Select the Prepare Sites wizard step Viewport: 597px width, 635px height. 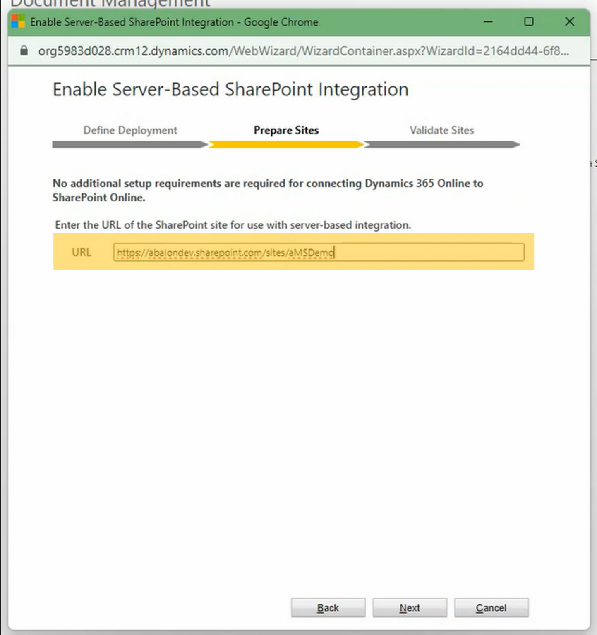point(286,130)
